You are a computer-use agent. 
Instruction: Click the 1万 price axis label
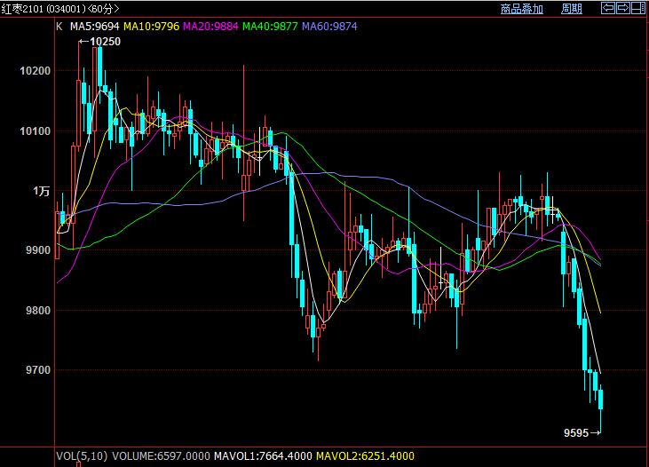[42, 191]
